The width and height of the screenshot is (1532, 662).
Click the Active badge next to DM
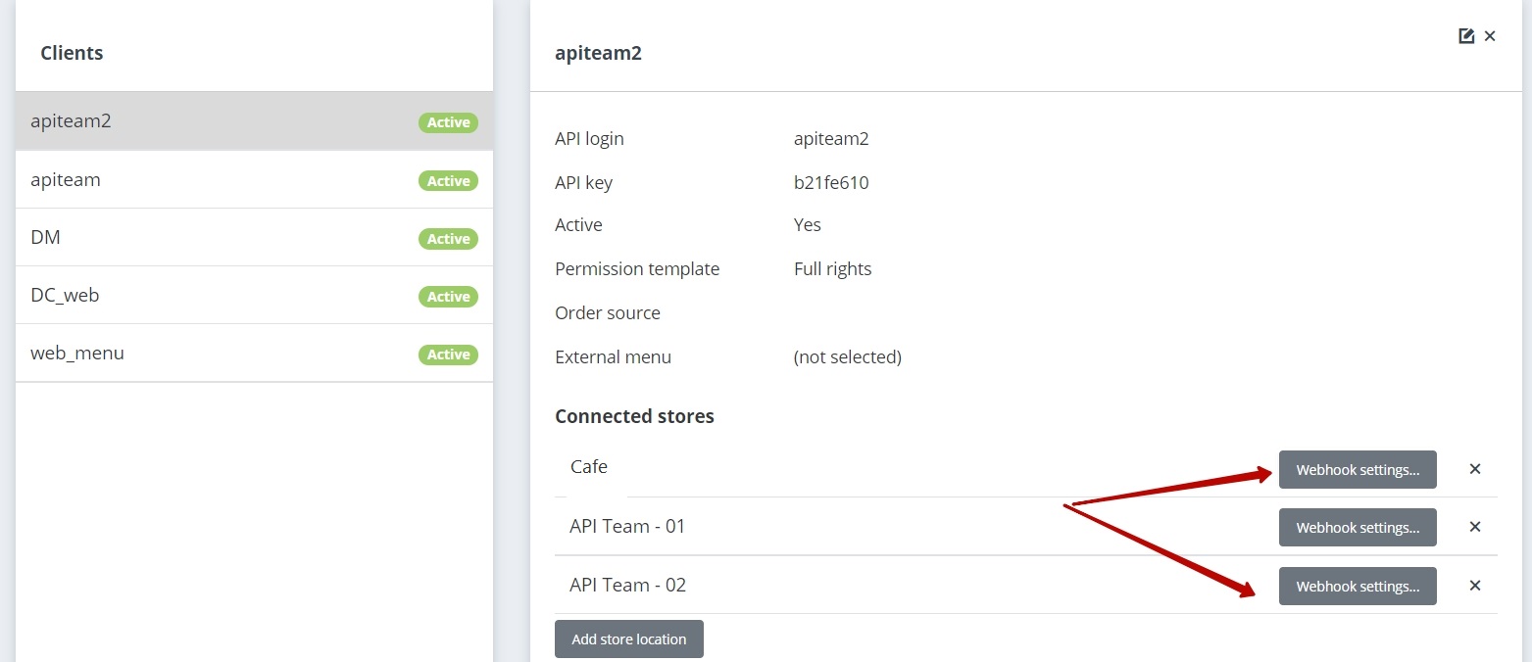(448, 239)
